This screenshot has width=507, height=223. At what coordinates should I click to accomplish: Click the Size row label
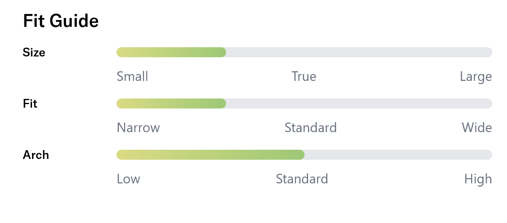click(34, 52)
